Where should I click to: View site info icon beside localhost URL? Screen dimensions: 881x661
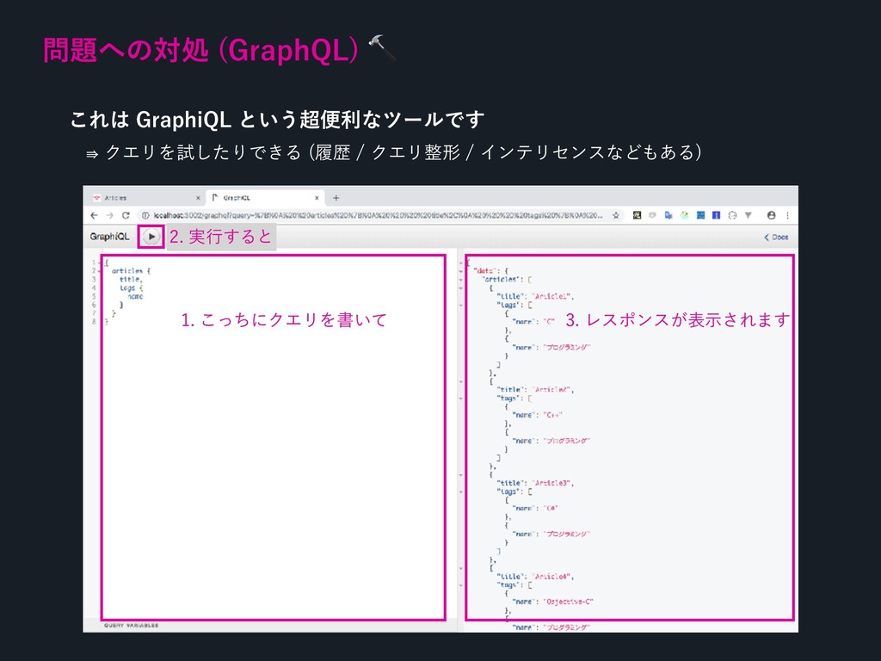pyautogui.click(x=145, y=215)
